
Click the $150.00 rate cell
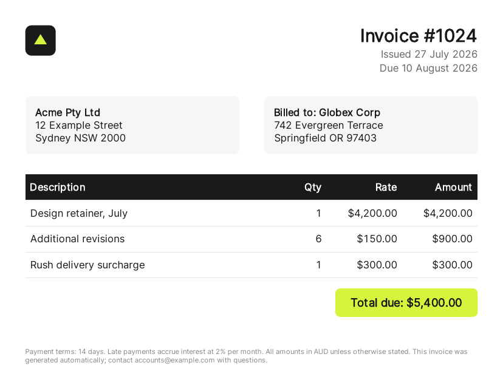tap(377, 239)
